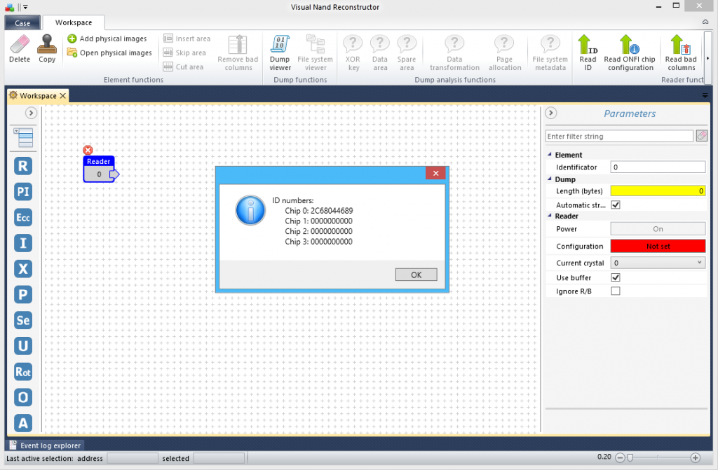
Task: Select the I element in sidebar
Action: (x=23, y=243)
